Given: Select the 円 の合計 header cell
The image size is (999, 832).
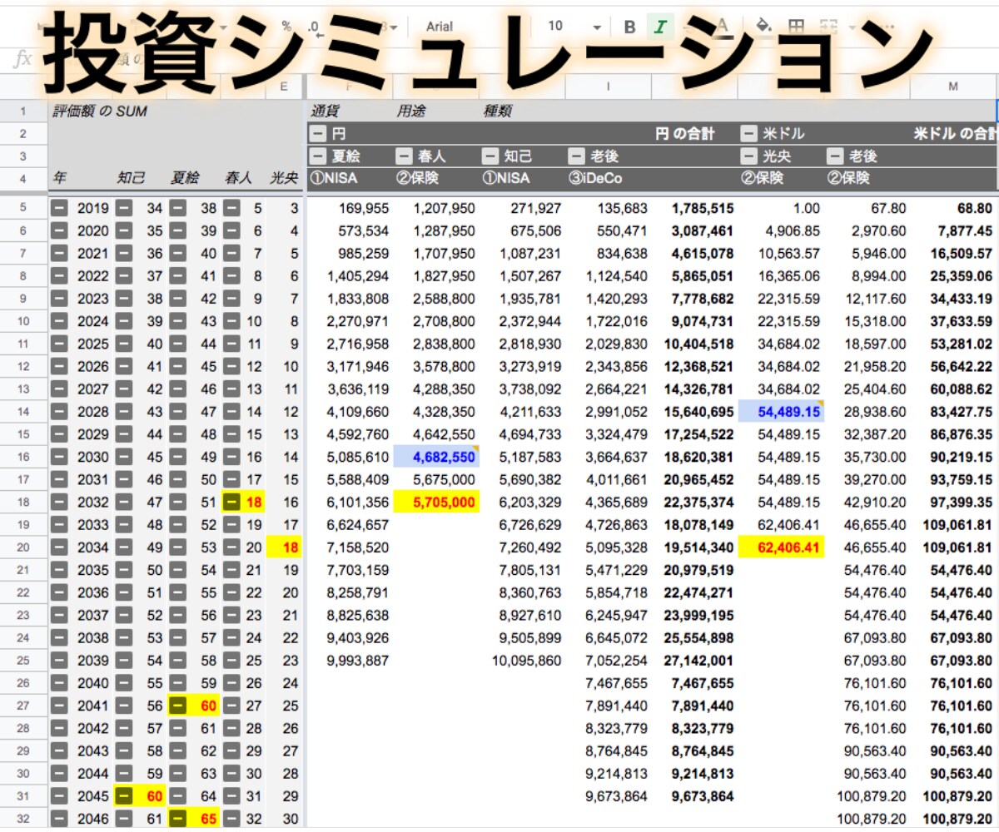Looking at the screenshot, I should pyautogui.click(x=685, y=133).
